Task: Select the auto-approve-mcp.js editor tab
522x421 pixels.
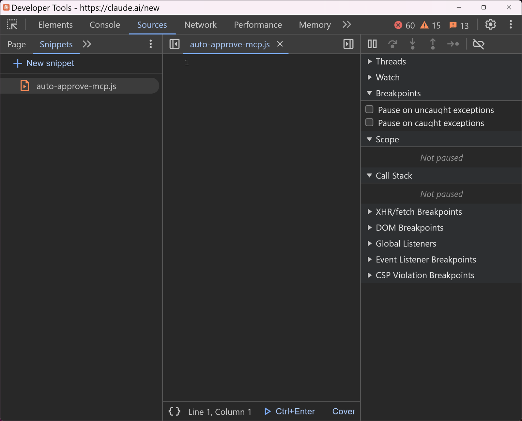Action: pos(230,44)
